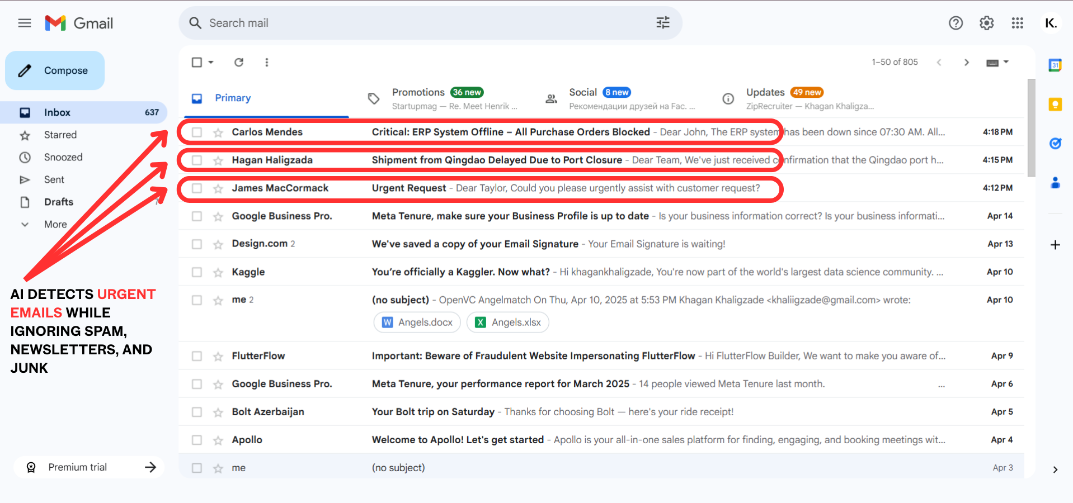Go to older page arrow

(x=967, y=62)
